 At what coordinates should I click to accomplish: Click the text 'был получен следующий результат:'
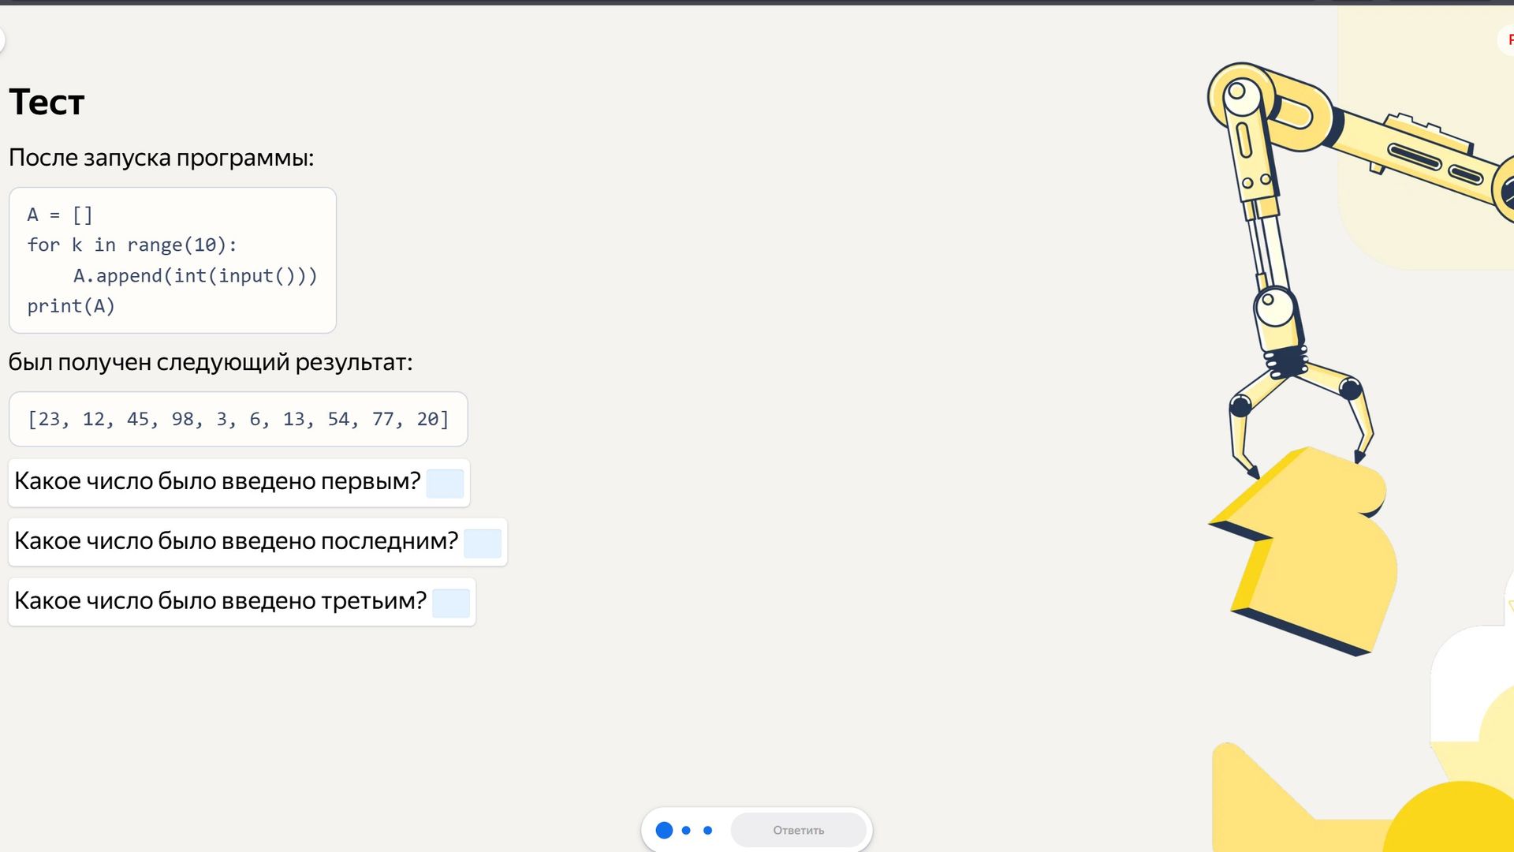click(x=211, y=363)
